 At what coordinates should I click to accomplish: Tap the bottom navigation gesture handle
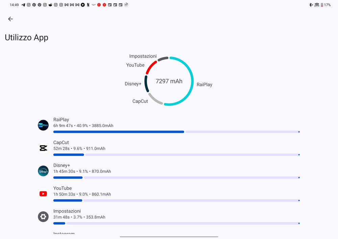(x=169, y=237)
